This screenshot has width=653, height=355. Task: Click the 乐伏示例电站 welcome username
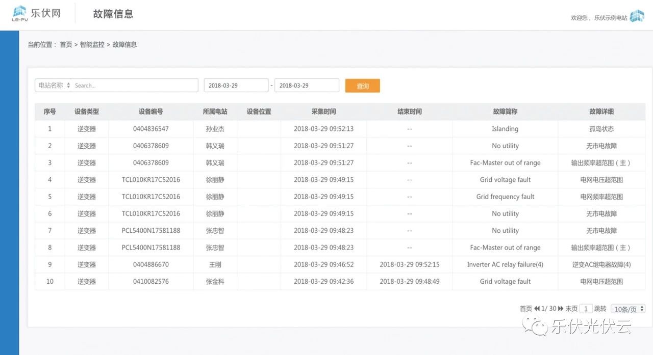click(x=611, y=18)
